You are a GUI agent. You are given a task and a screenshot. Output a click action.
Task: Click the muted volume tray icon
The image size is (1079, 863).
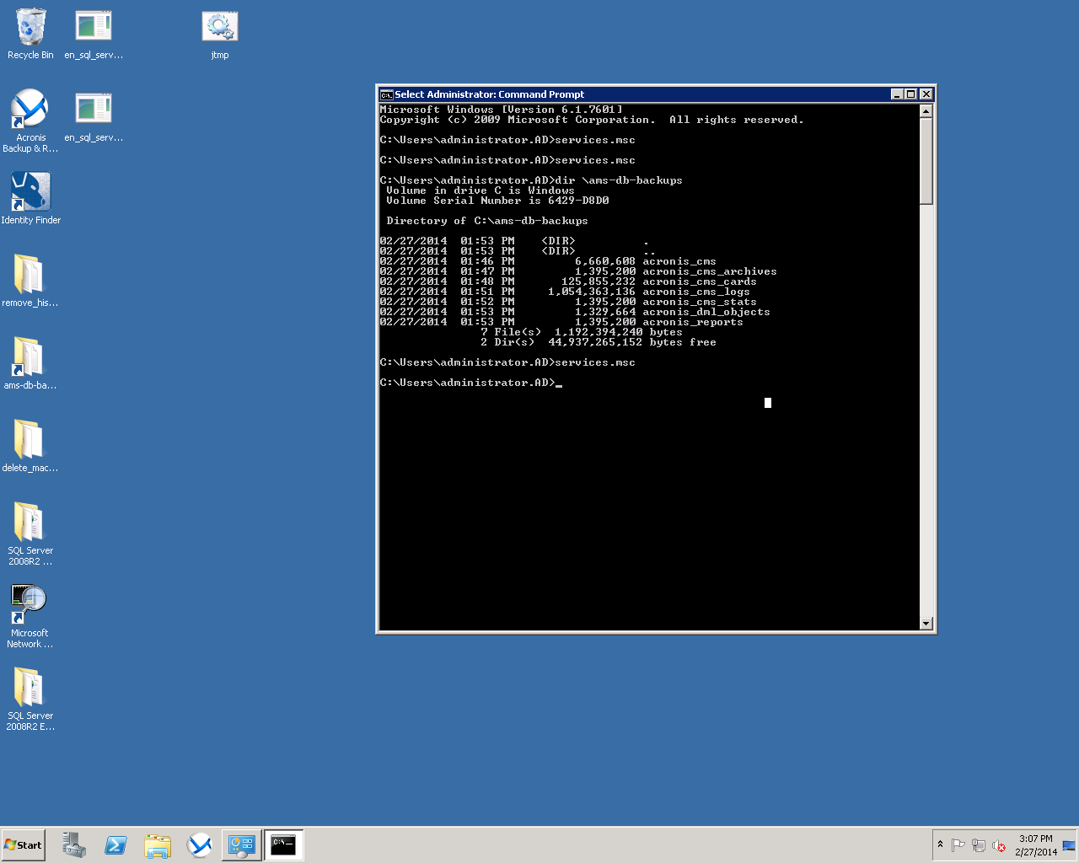click(x=1000, y=845)
